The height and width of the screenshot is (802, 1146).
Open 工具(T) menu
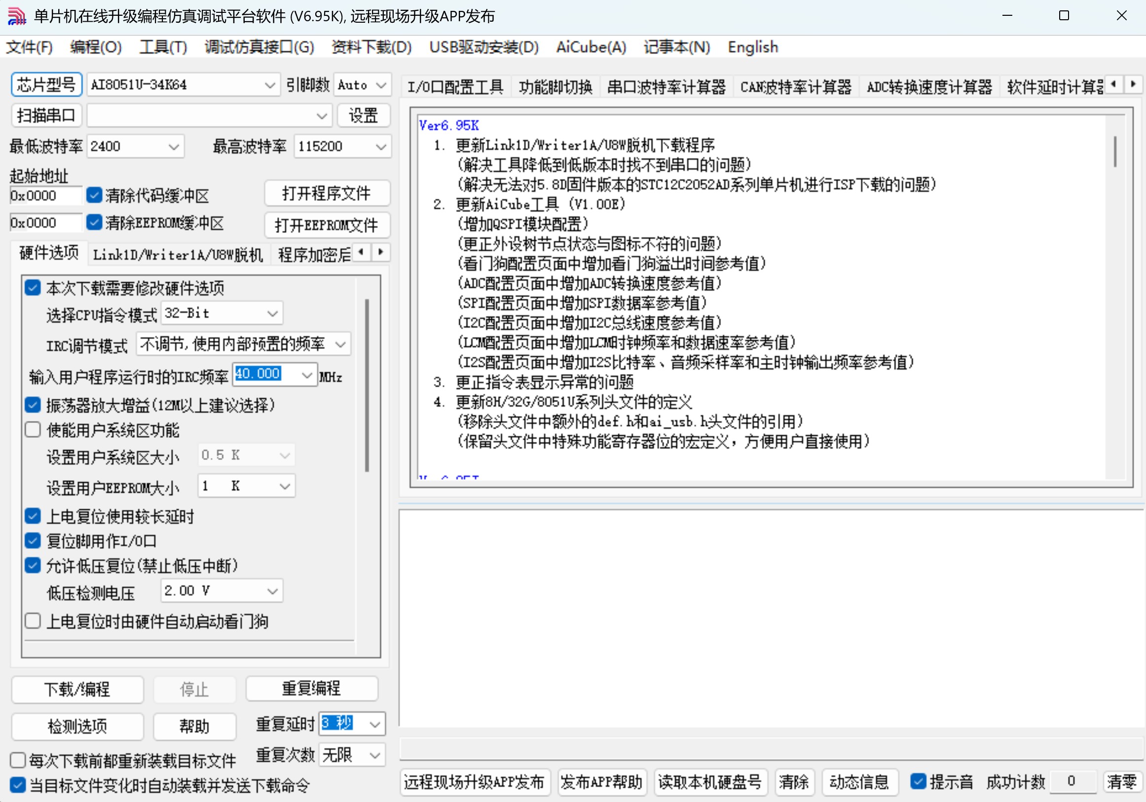tap(163, 47)
